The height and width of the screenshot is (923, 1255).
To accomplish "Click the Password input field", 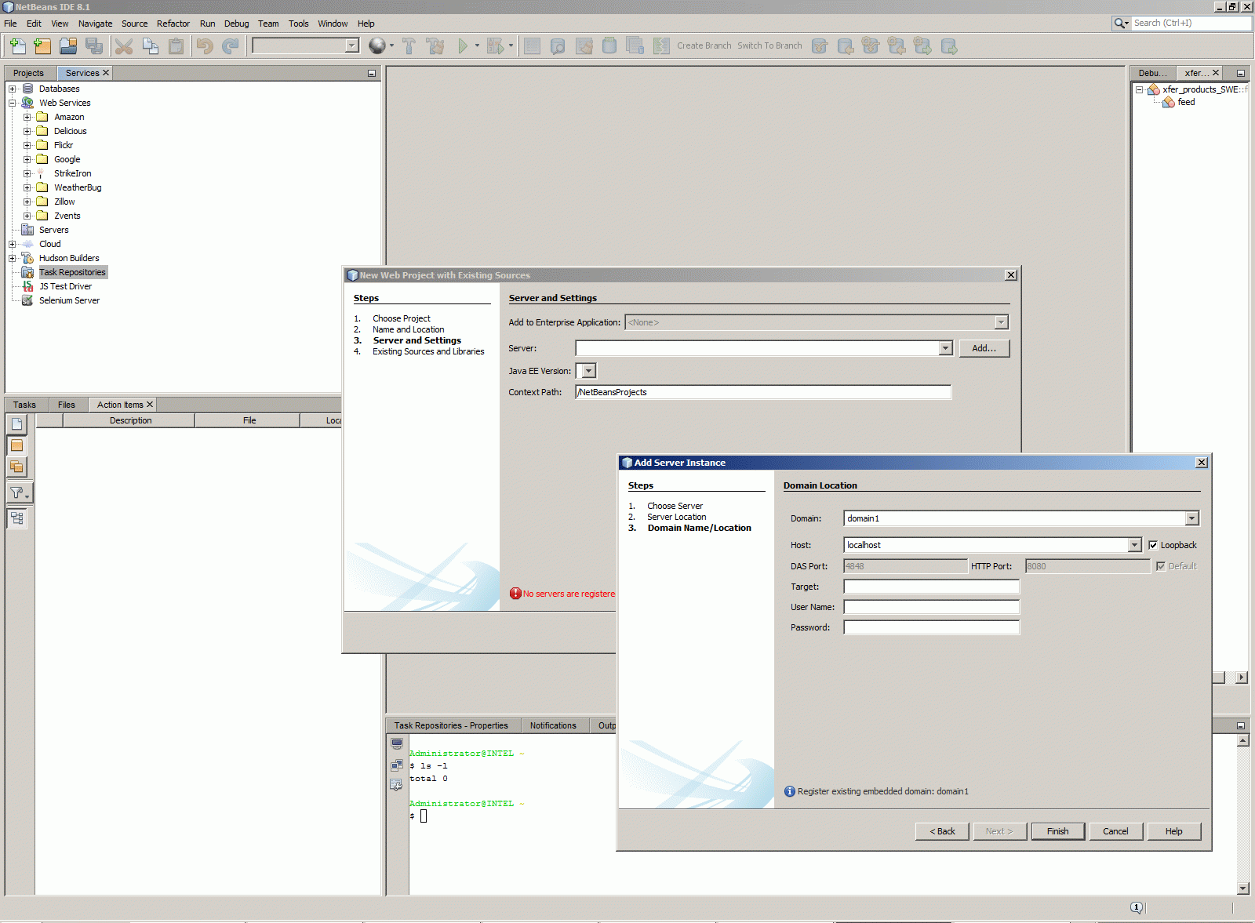I will coord(931,627).
